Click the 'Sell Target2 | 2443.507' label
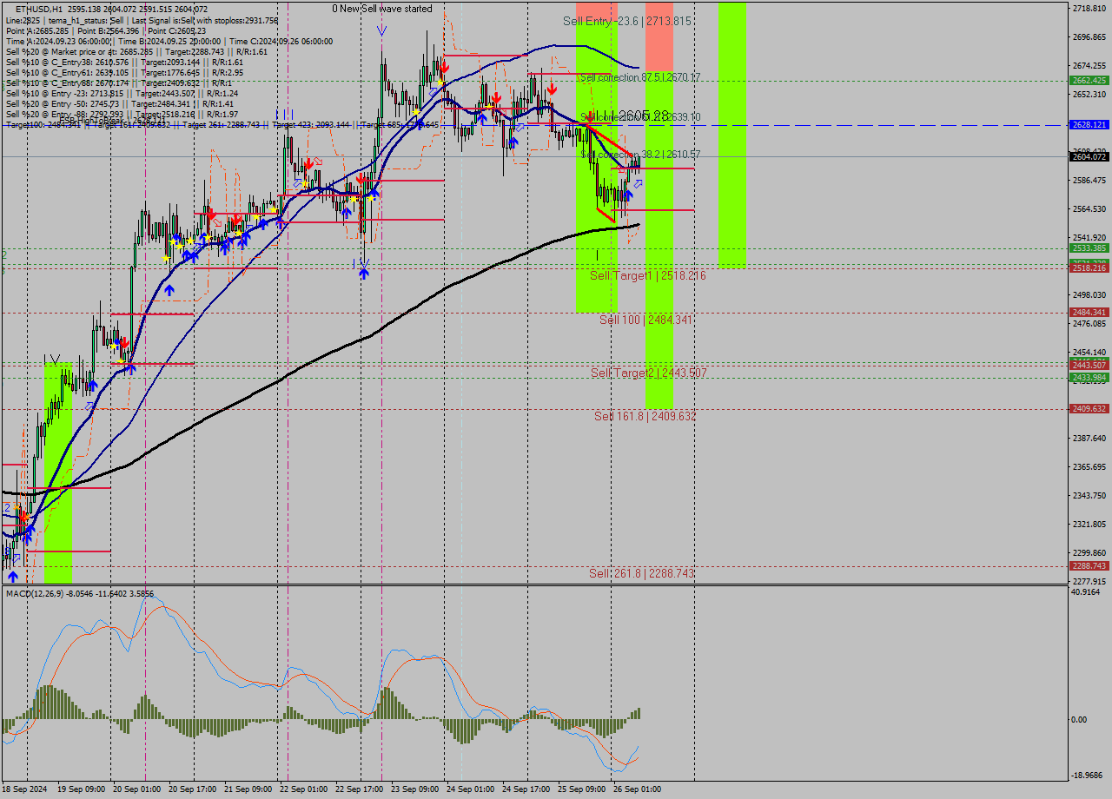1112x799 pixels. [x=648, y=373]
